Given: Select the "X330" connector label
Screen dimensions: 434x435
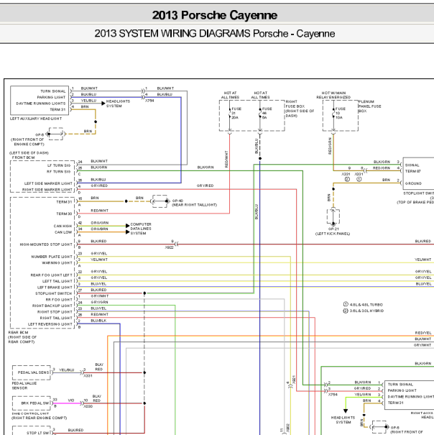Looking at the screenshot, I should pyautogui.click(x=88, y=406).
